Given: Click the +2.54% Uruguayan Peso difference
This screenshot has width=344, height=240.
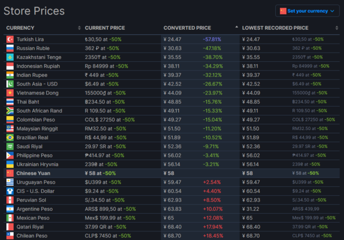Looking at the screenshot, I should tap(212, 182).
